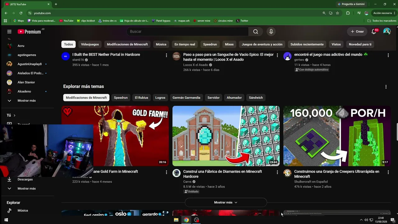The width and height of the screenshot is (398, 224).
Task: Open the volume control in system tray
Action: click(366, 220)
